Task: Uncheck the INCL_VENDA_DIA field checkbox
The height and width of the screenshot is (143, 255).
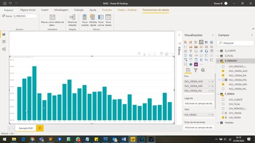Action: click(x=223, y=75)
